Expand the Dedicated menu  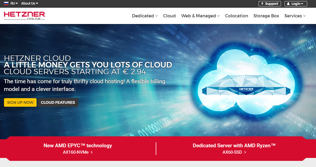(x=145, y=16)
